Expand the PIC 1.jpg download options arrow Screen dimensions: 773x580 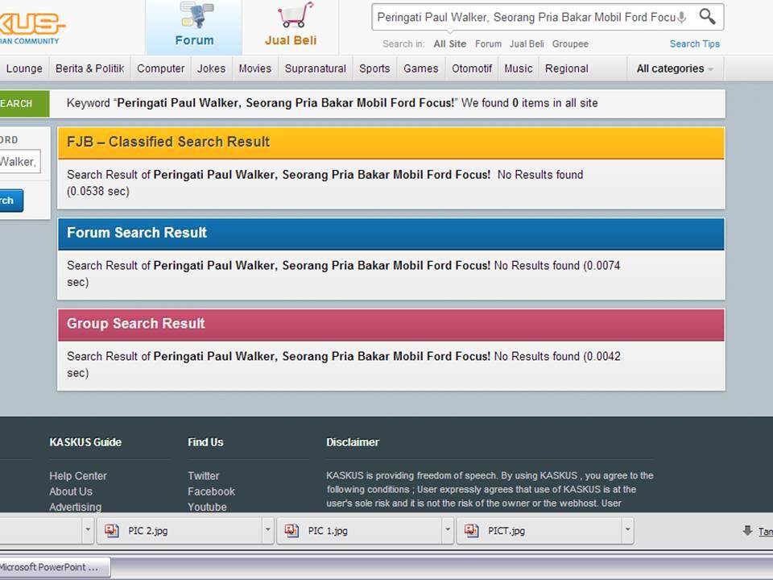click(448, 530)
